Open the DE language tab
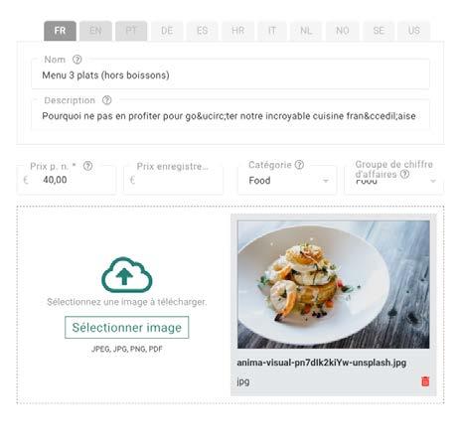Screen dimensions: 459x446 click(167, 31)
